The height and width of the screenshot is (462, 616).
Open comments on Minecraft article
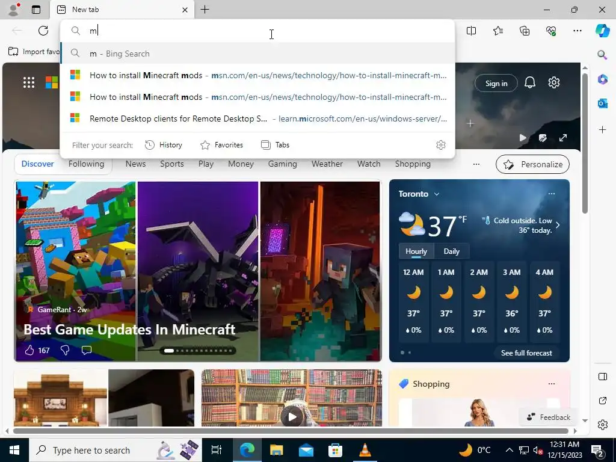click(87, 350)
